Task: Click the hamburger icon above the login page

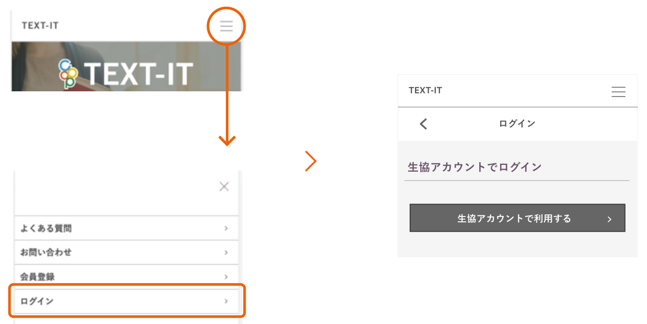Action: coord(618,92)
